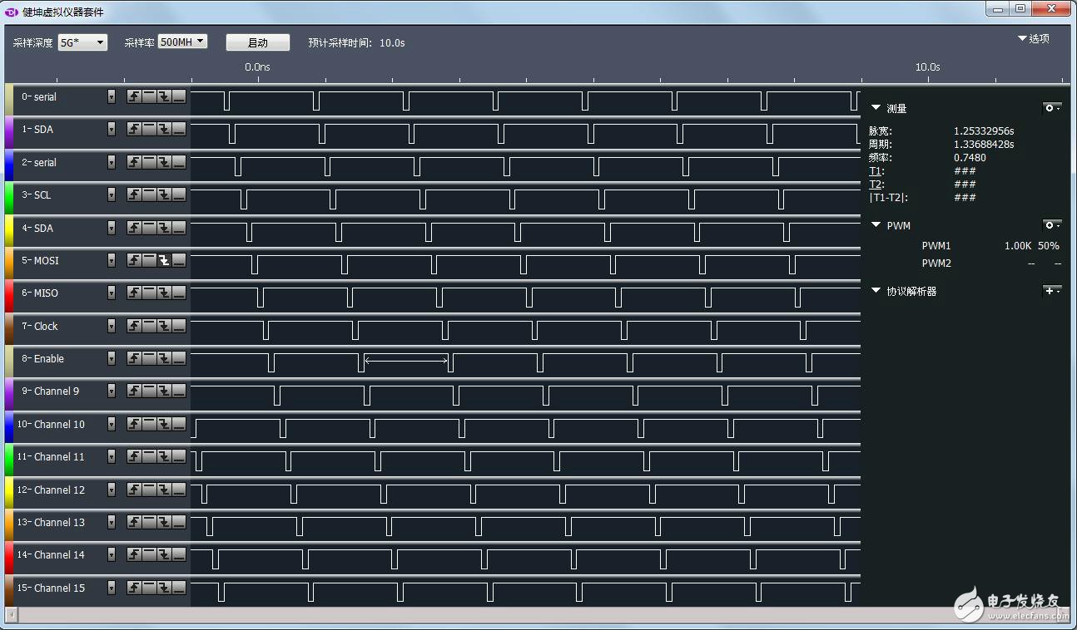Click the T1 marker link in measurements
Viewport: 1077px width, 630px height.
(x=876, y=171)
